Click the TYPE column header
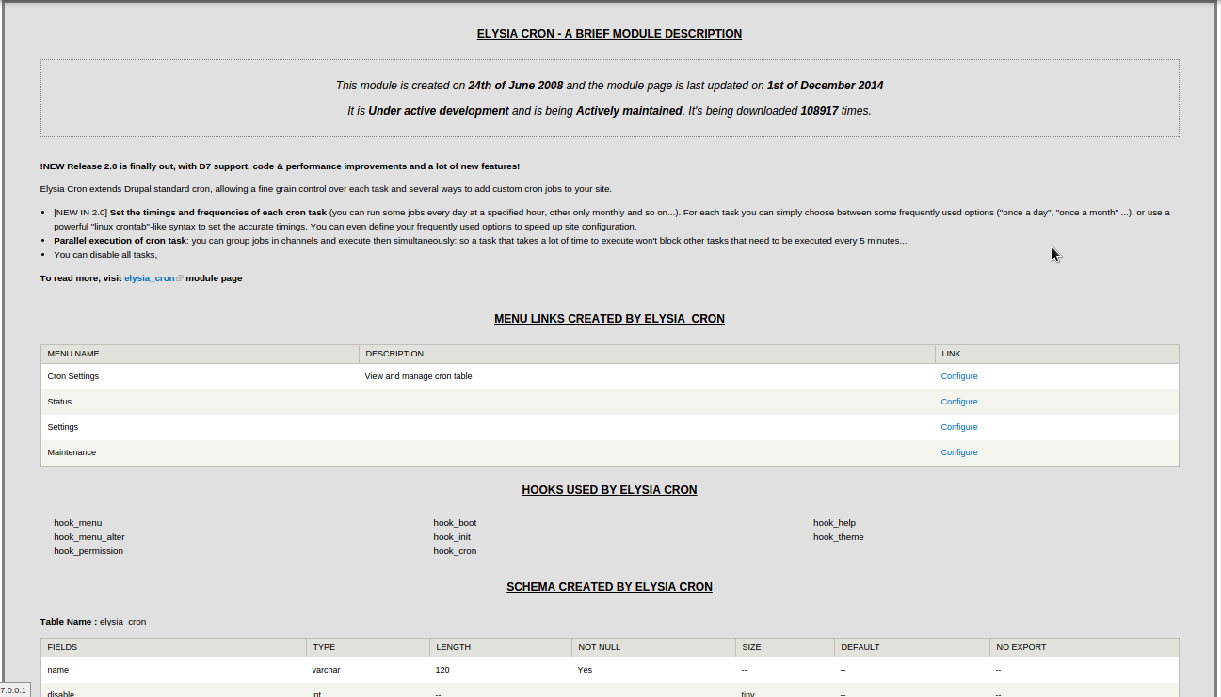This screenshot has width=1221, height=697. click(x=324, y=647)
